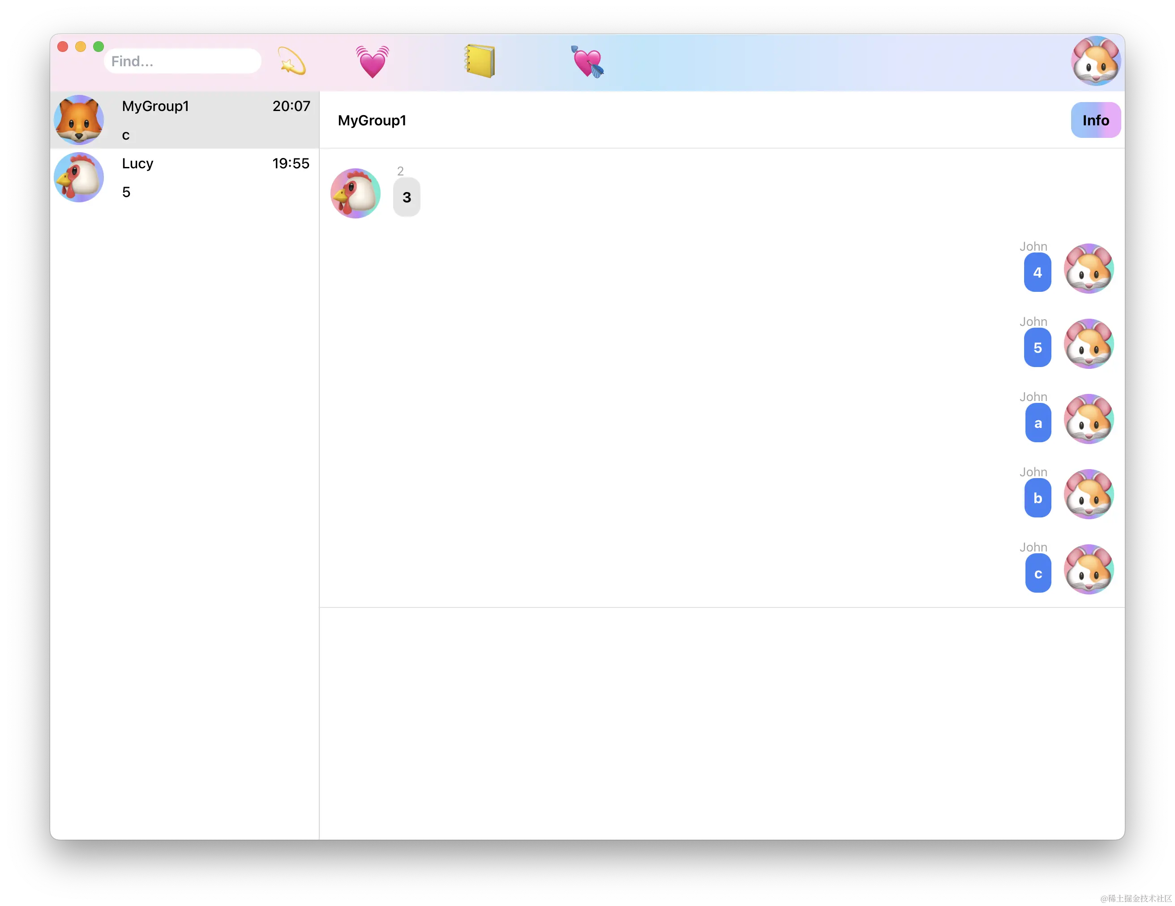Click the blue message bubble 'a'
Viewport: 1175px width, 906px height.
click(1038, 423)
